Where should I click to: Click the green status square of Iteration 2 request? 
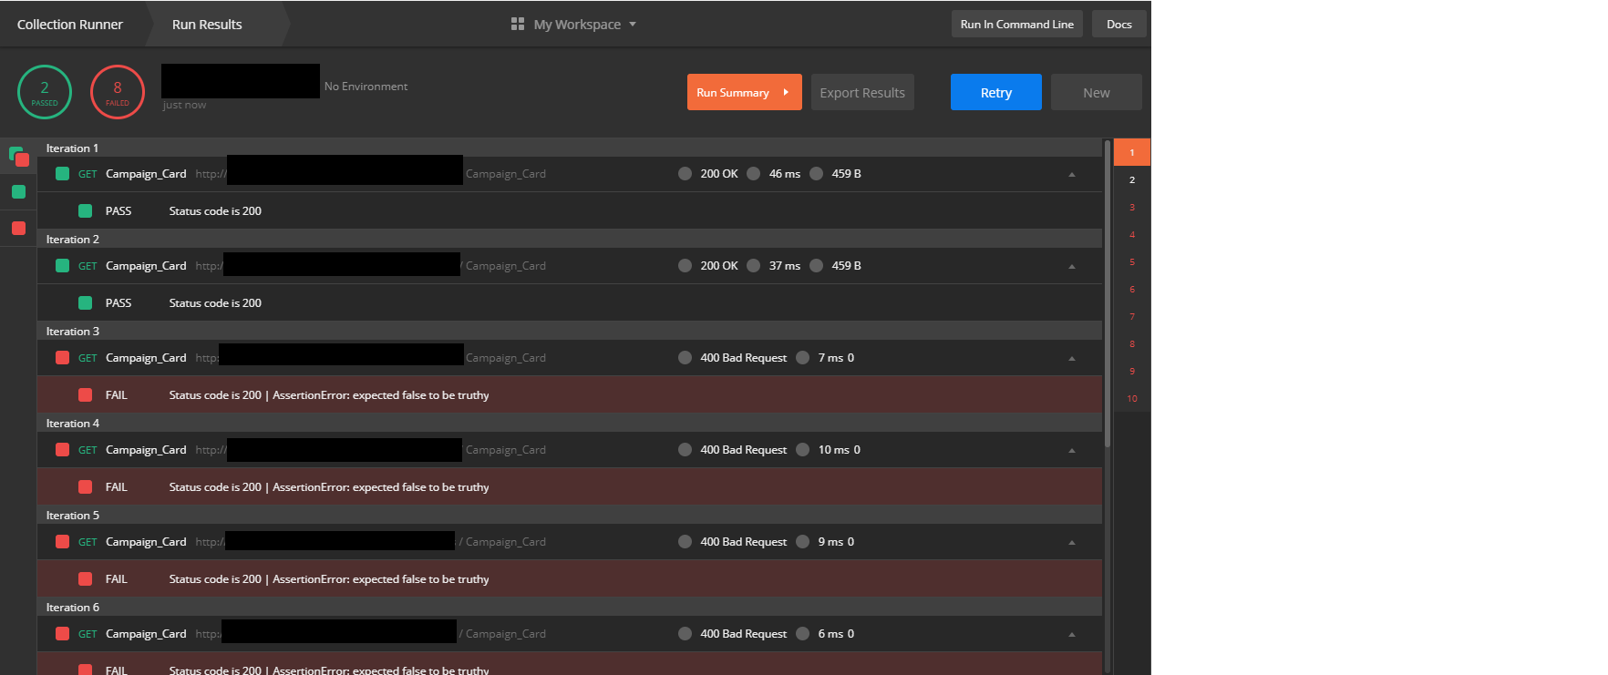62,265
